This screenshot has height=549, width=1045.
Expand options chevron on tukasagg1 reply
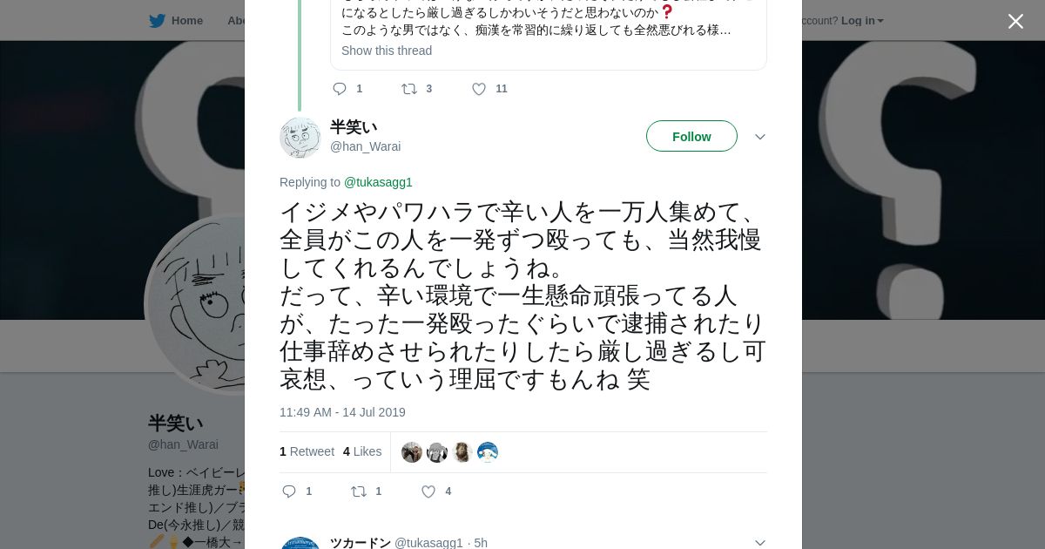[759, 542]
